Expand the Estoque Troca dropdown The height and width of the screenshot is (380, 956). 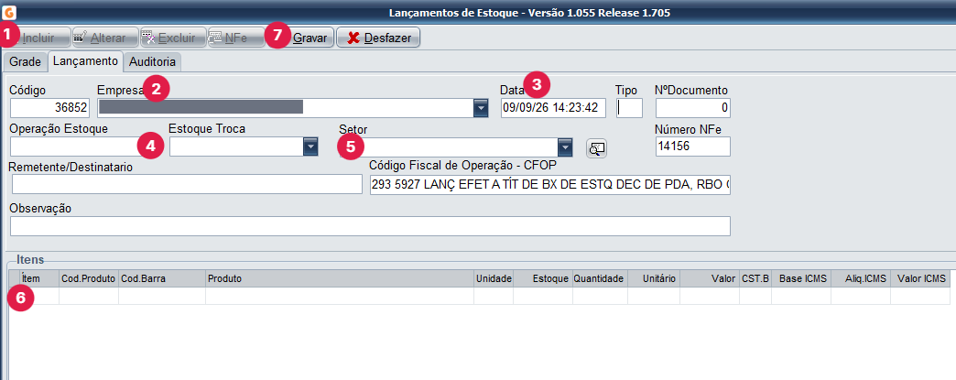pyautogui.click(x=311, y=147)
